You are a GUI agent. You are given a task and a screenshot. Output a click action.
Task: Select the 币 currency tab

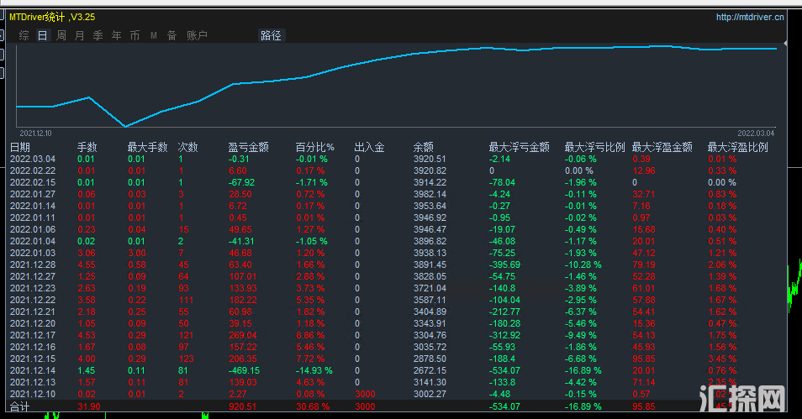click(135, 35)
